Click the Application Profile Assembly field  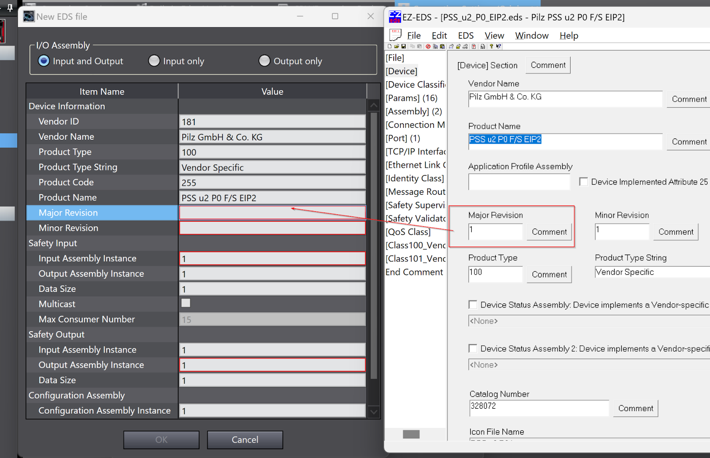pos(519,182)
